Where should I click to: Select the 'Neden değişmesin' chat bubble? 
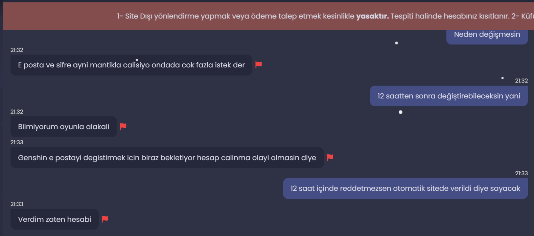pos(487,36)
